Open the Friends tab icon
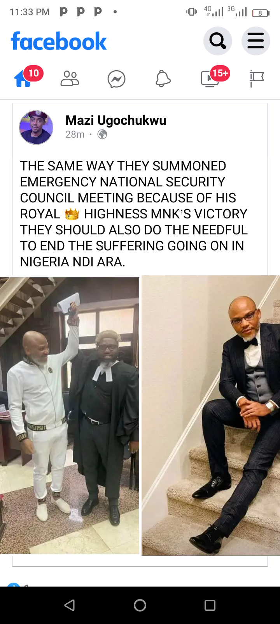This screenshot has height=624, width=280. point(70,79)
